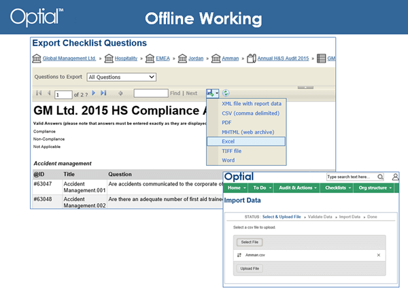The image size is (408, 288).
Task: Click Find in report toolbar
Action: click(175, 93)
